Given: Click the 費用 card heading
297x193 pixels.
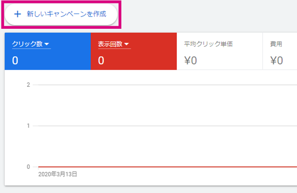Looking at the screenshot, I should [x=276, y=44].
